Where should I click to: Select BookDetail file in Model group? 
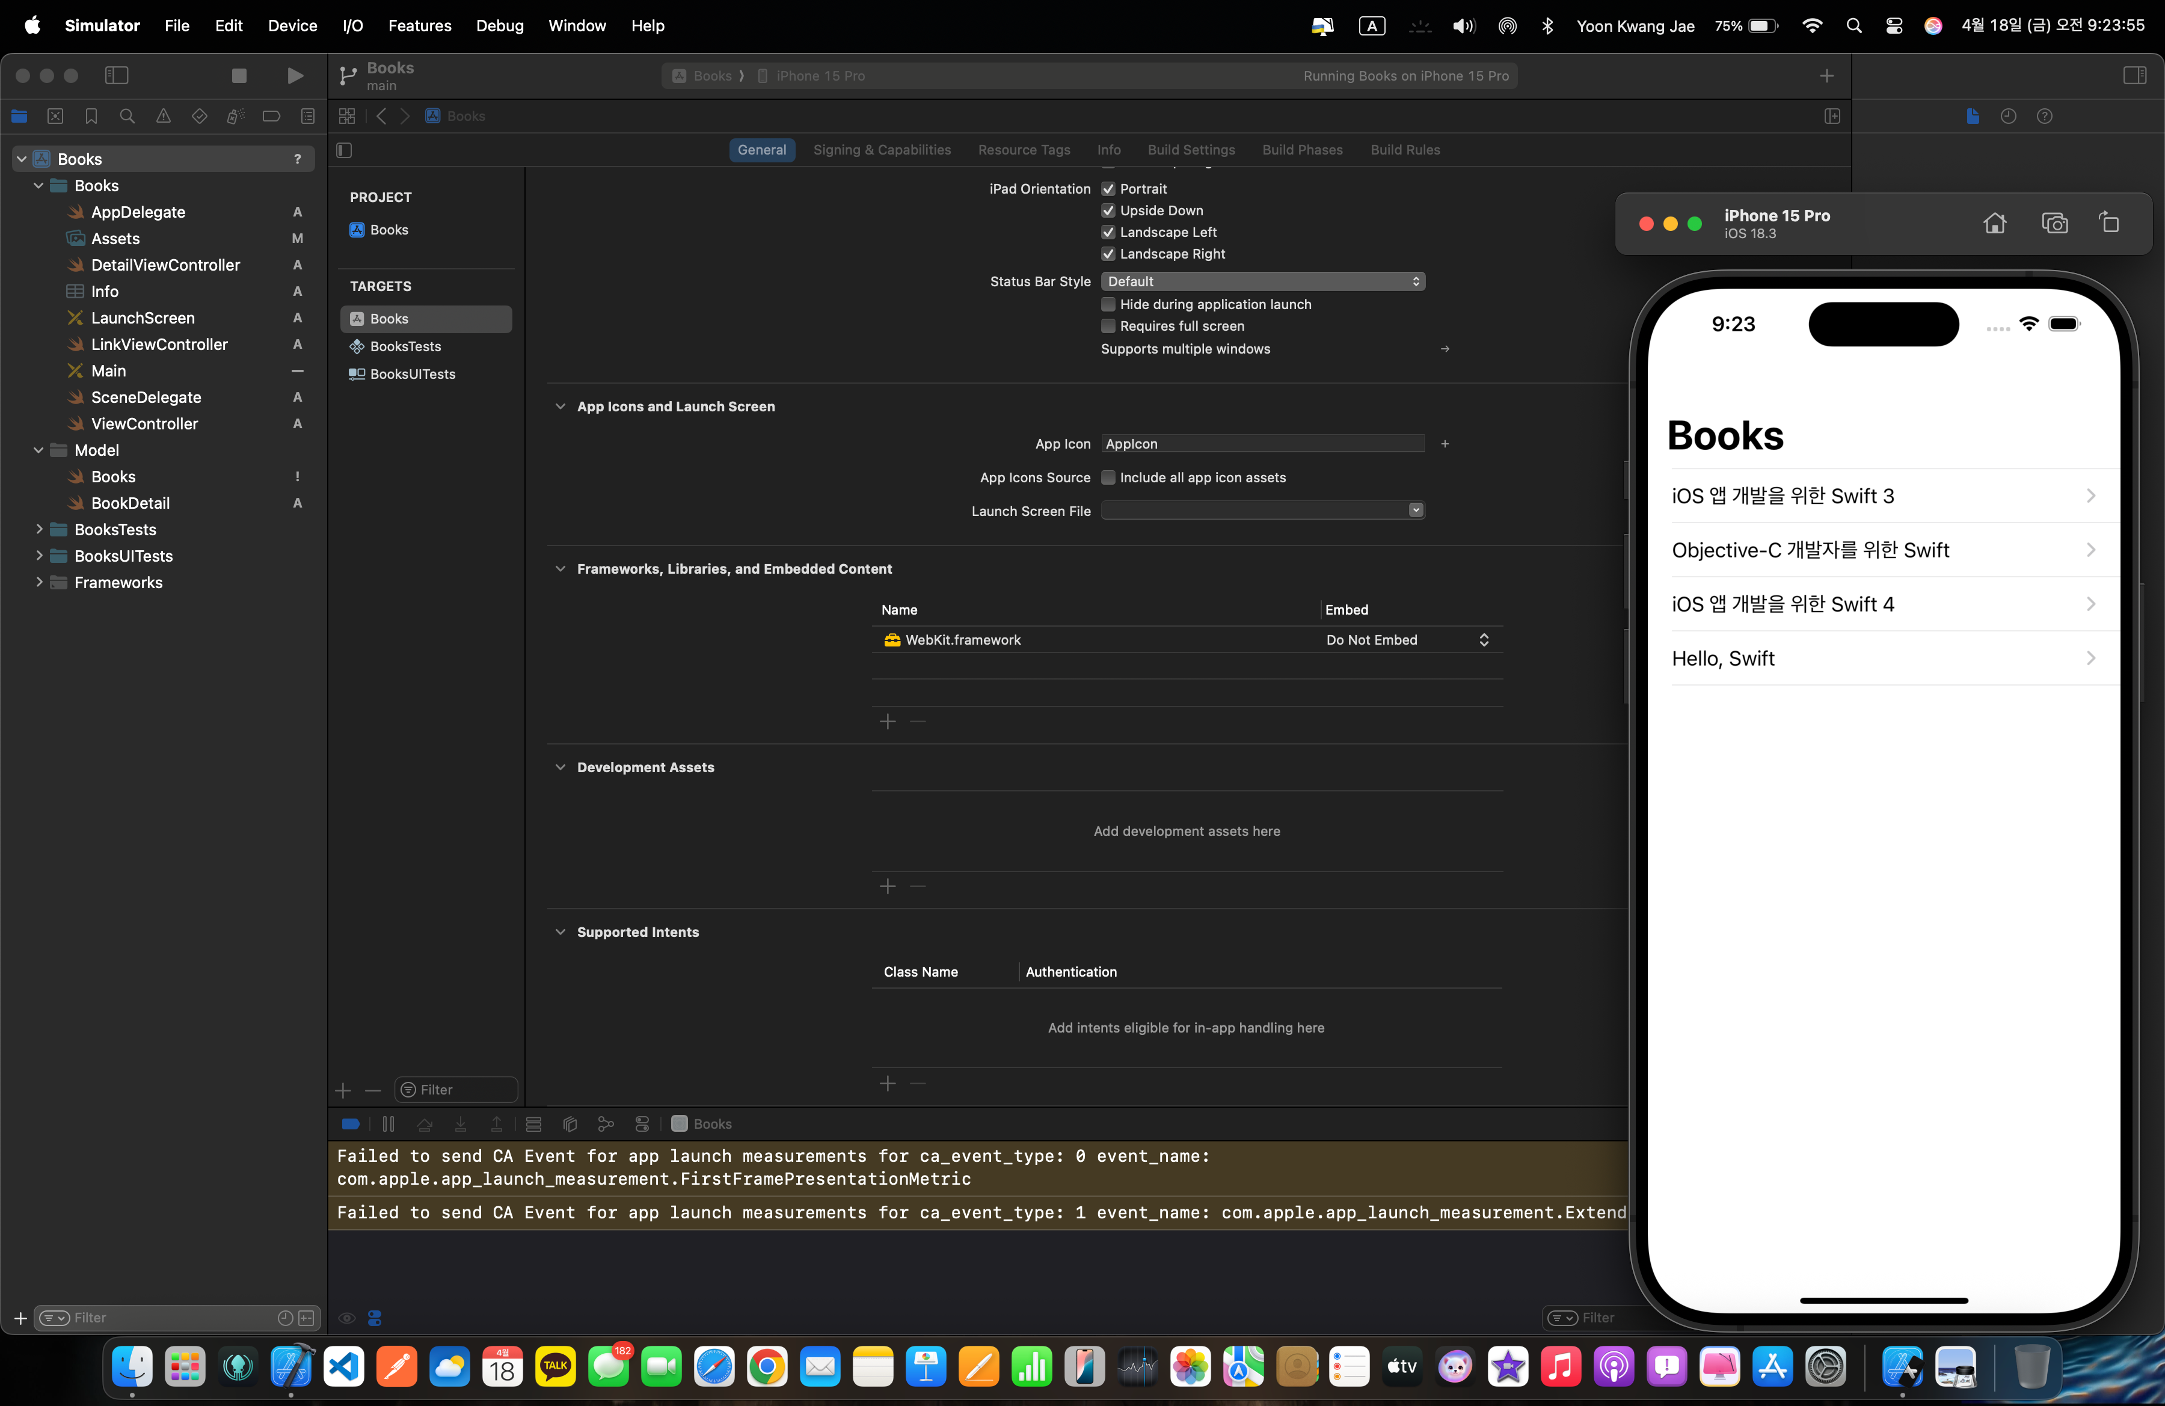(x=130, y=503)
